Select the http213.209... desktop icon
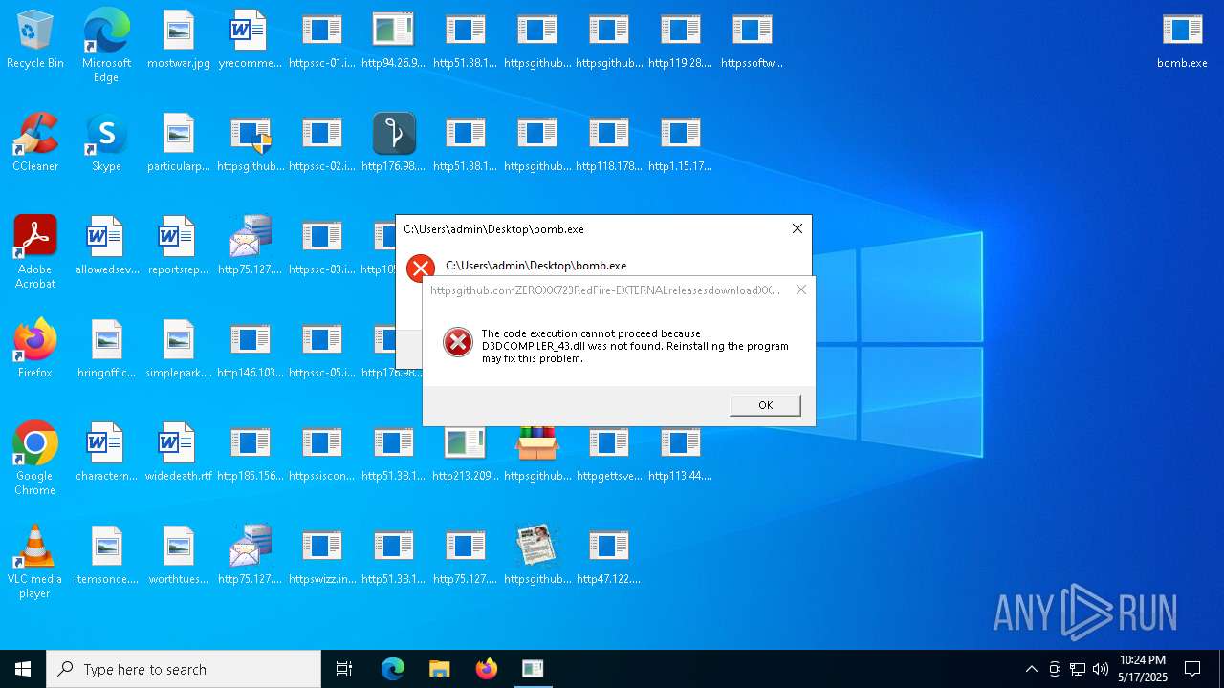 click(466, 453)
